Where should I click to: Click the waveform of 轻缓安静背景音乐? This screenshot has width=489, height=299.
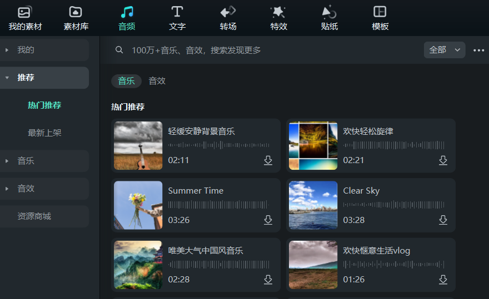219,145
